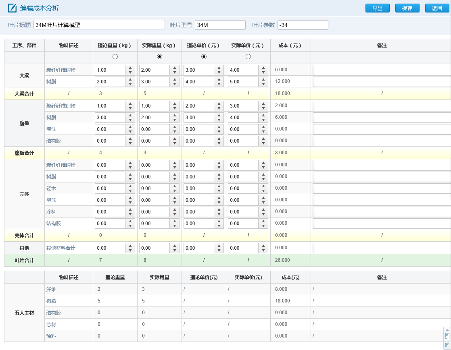Click the 其他材料合计 actual weight field

[x=155, y=248]
